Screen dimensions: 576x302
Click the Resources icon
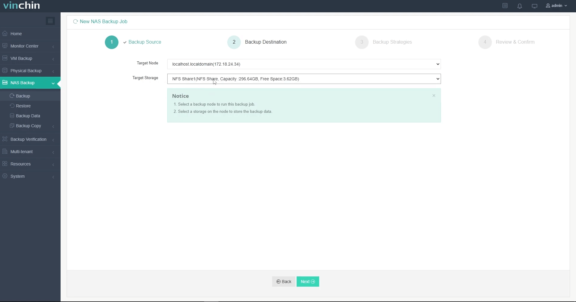click(5, 164)
